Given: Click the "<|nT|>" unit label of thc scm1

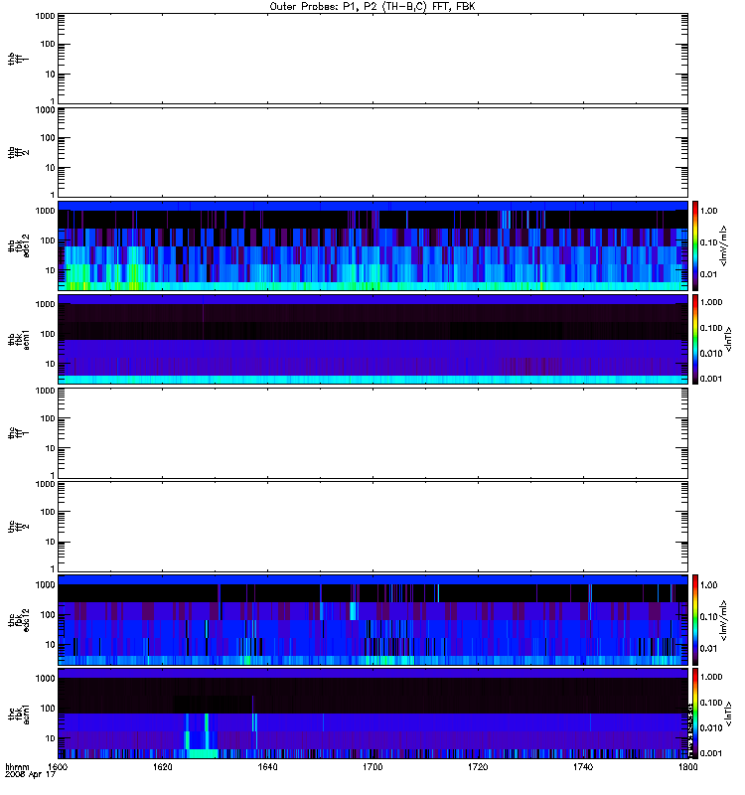Looking at the screenshot, I should point(728,714).
